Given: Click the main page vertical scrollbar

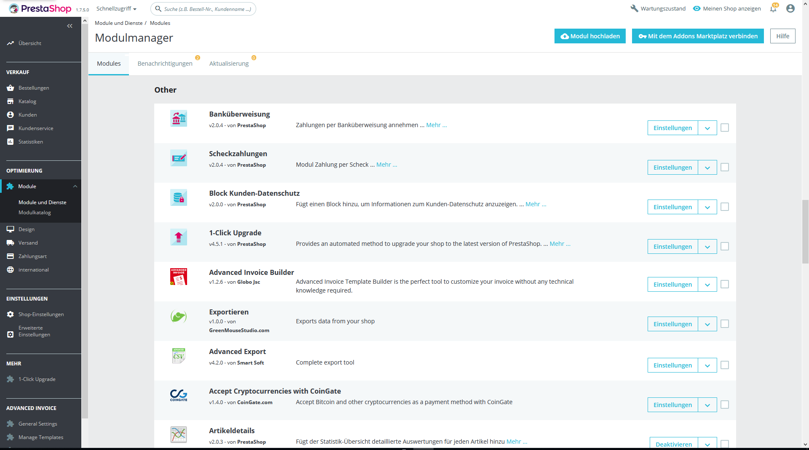Looking at the screenshot, I should click(805, 232).
